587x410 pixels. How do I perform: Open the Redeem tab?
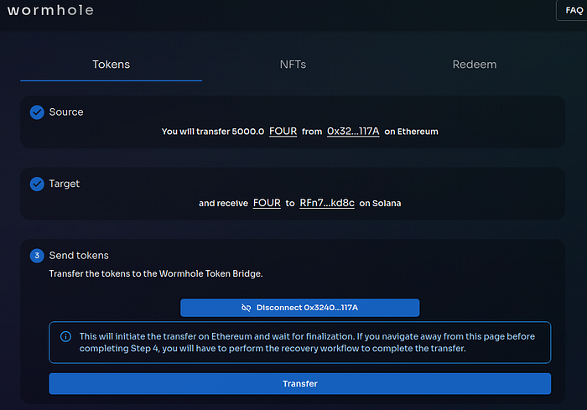475,65
